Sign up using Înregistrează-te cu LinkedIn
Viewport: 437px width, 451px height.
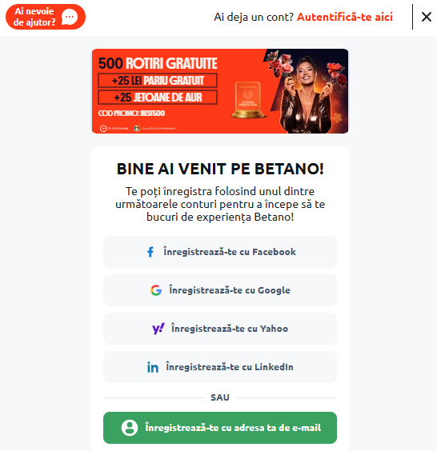coord(220,367)
